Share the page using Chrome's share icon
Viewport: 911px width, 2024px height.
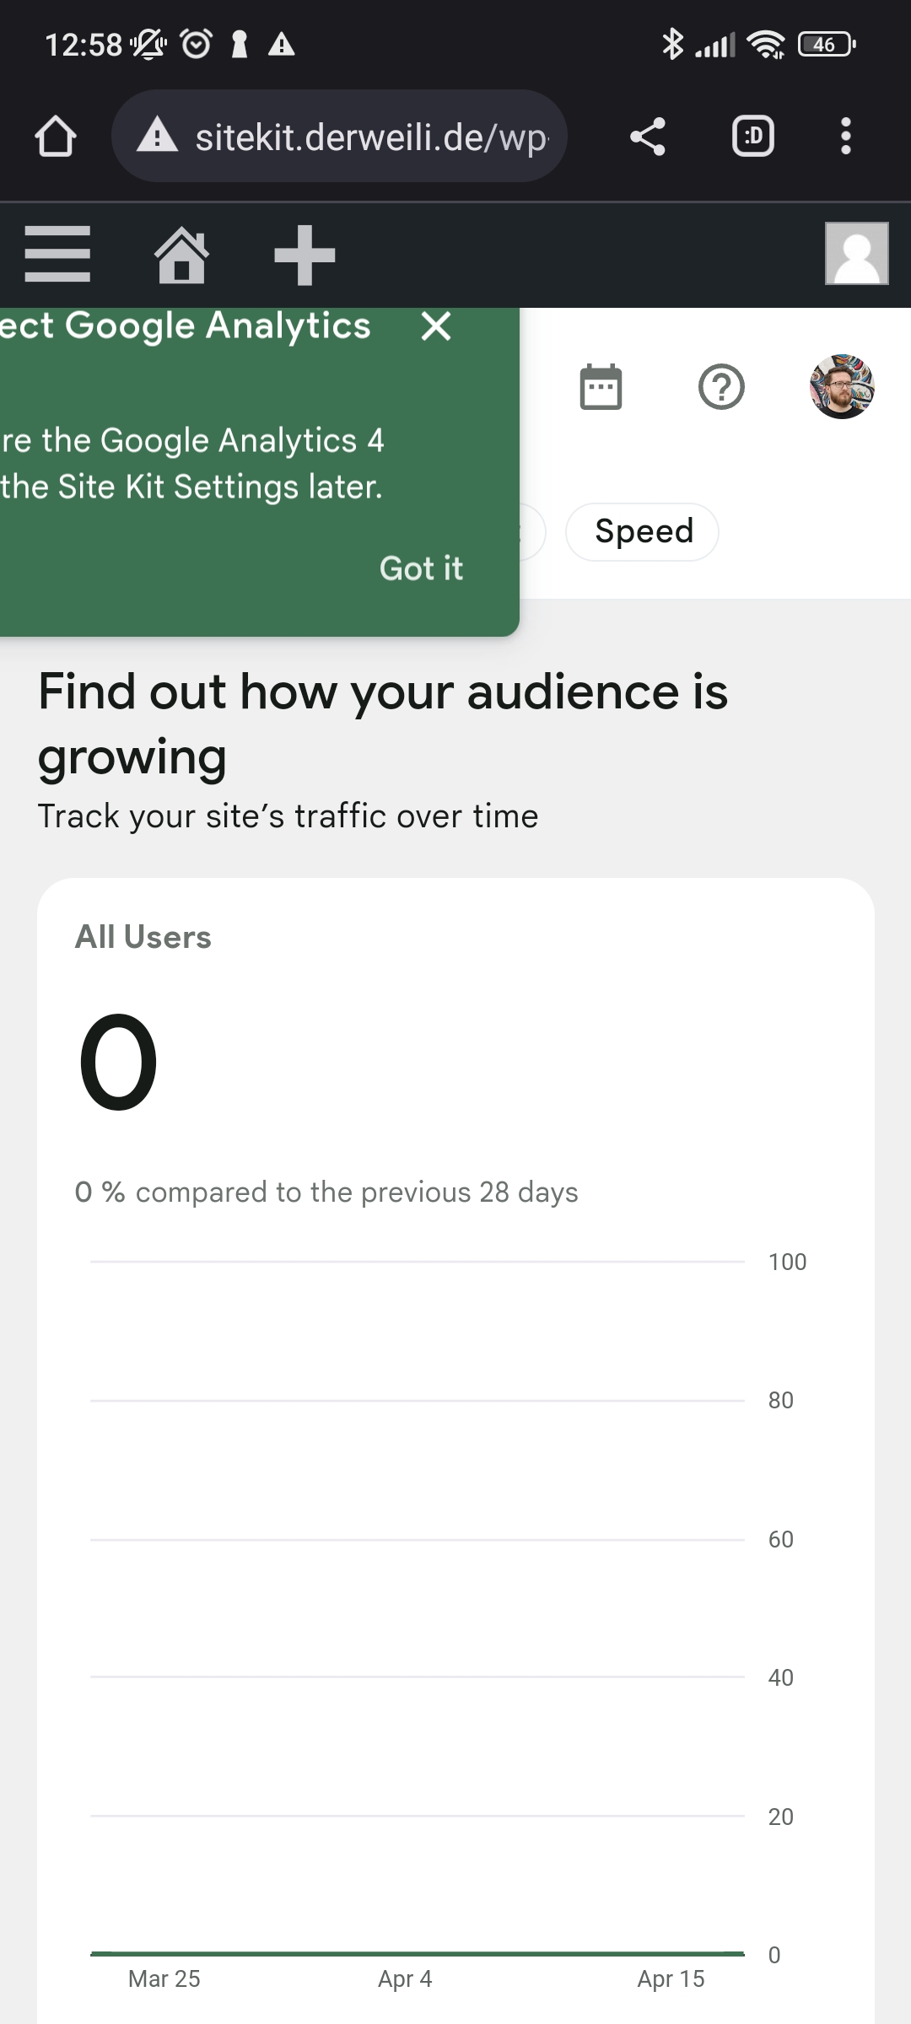[648, 136]
